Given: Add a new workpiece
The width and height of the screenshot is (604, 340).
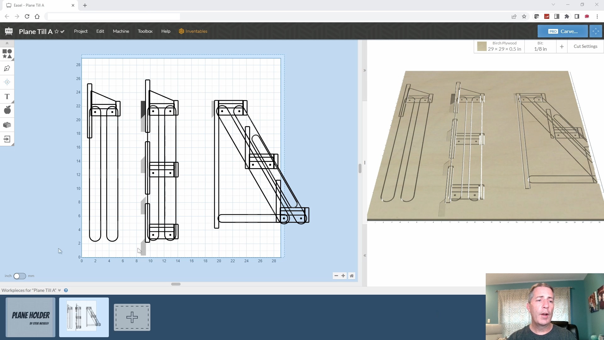Looking at the screenshot, I should click(132, 317).
